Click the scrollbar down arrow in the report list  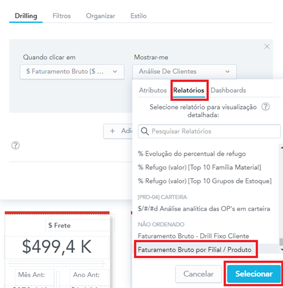click(x=281, y=249)
